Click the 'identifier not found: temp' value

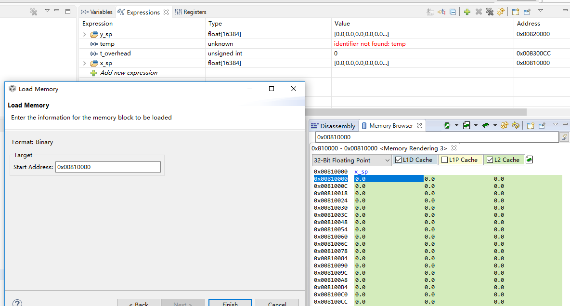point(370,44)
